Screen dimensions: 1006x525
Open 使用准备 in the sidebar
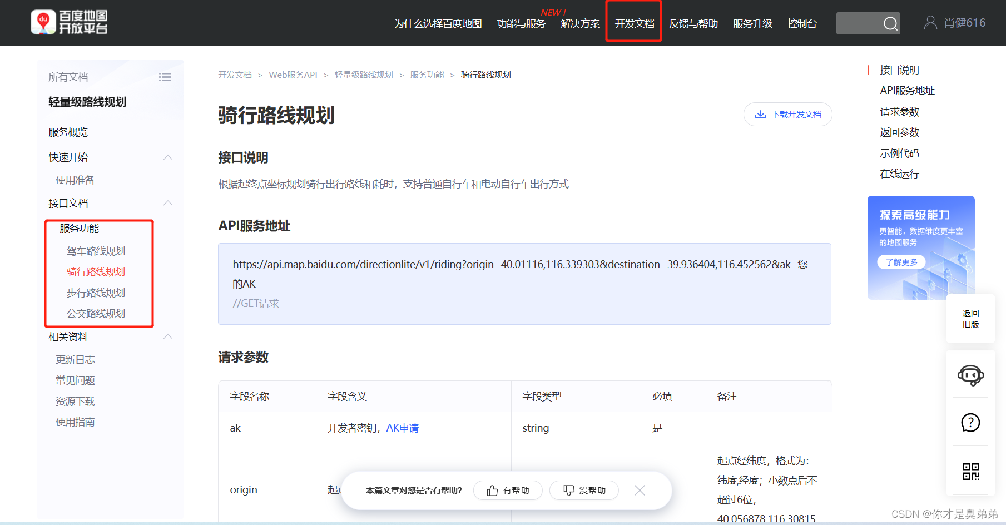[x=75, y=180]
